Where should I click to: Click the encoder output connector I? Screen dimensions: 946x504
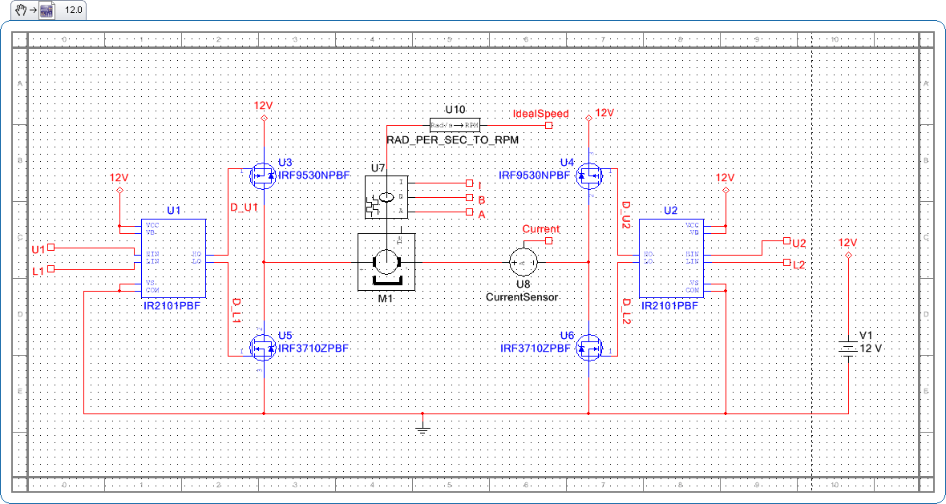[x=468, y=183]
